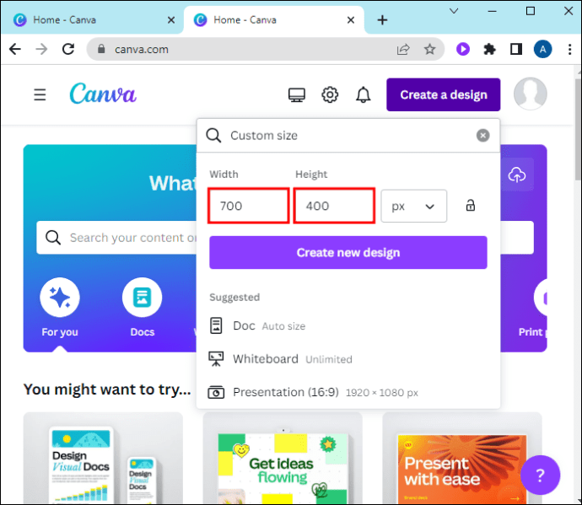Screen dimensions: 582x505
Task: Clear the Custom size search field
Action: [482, 136]
